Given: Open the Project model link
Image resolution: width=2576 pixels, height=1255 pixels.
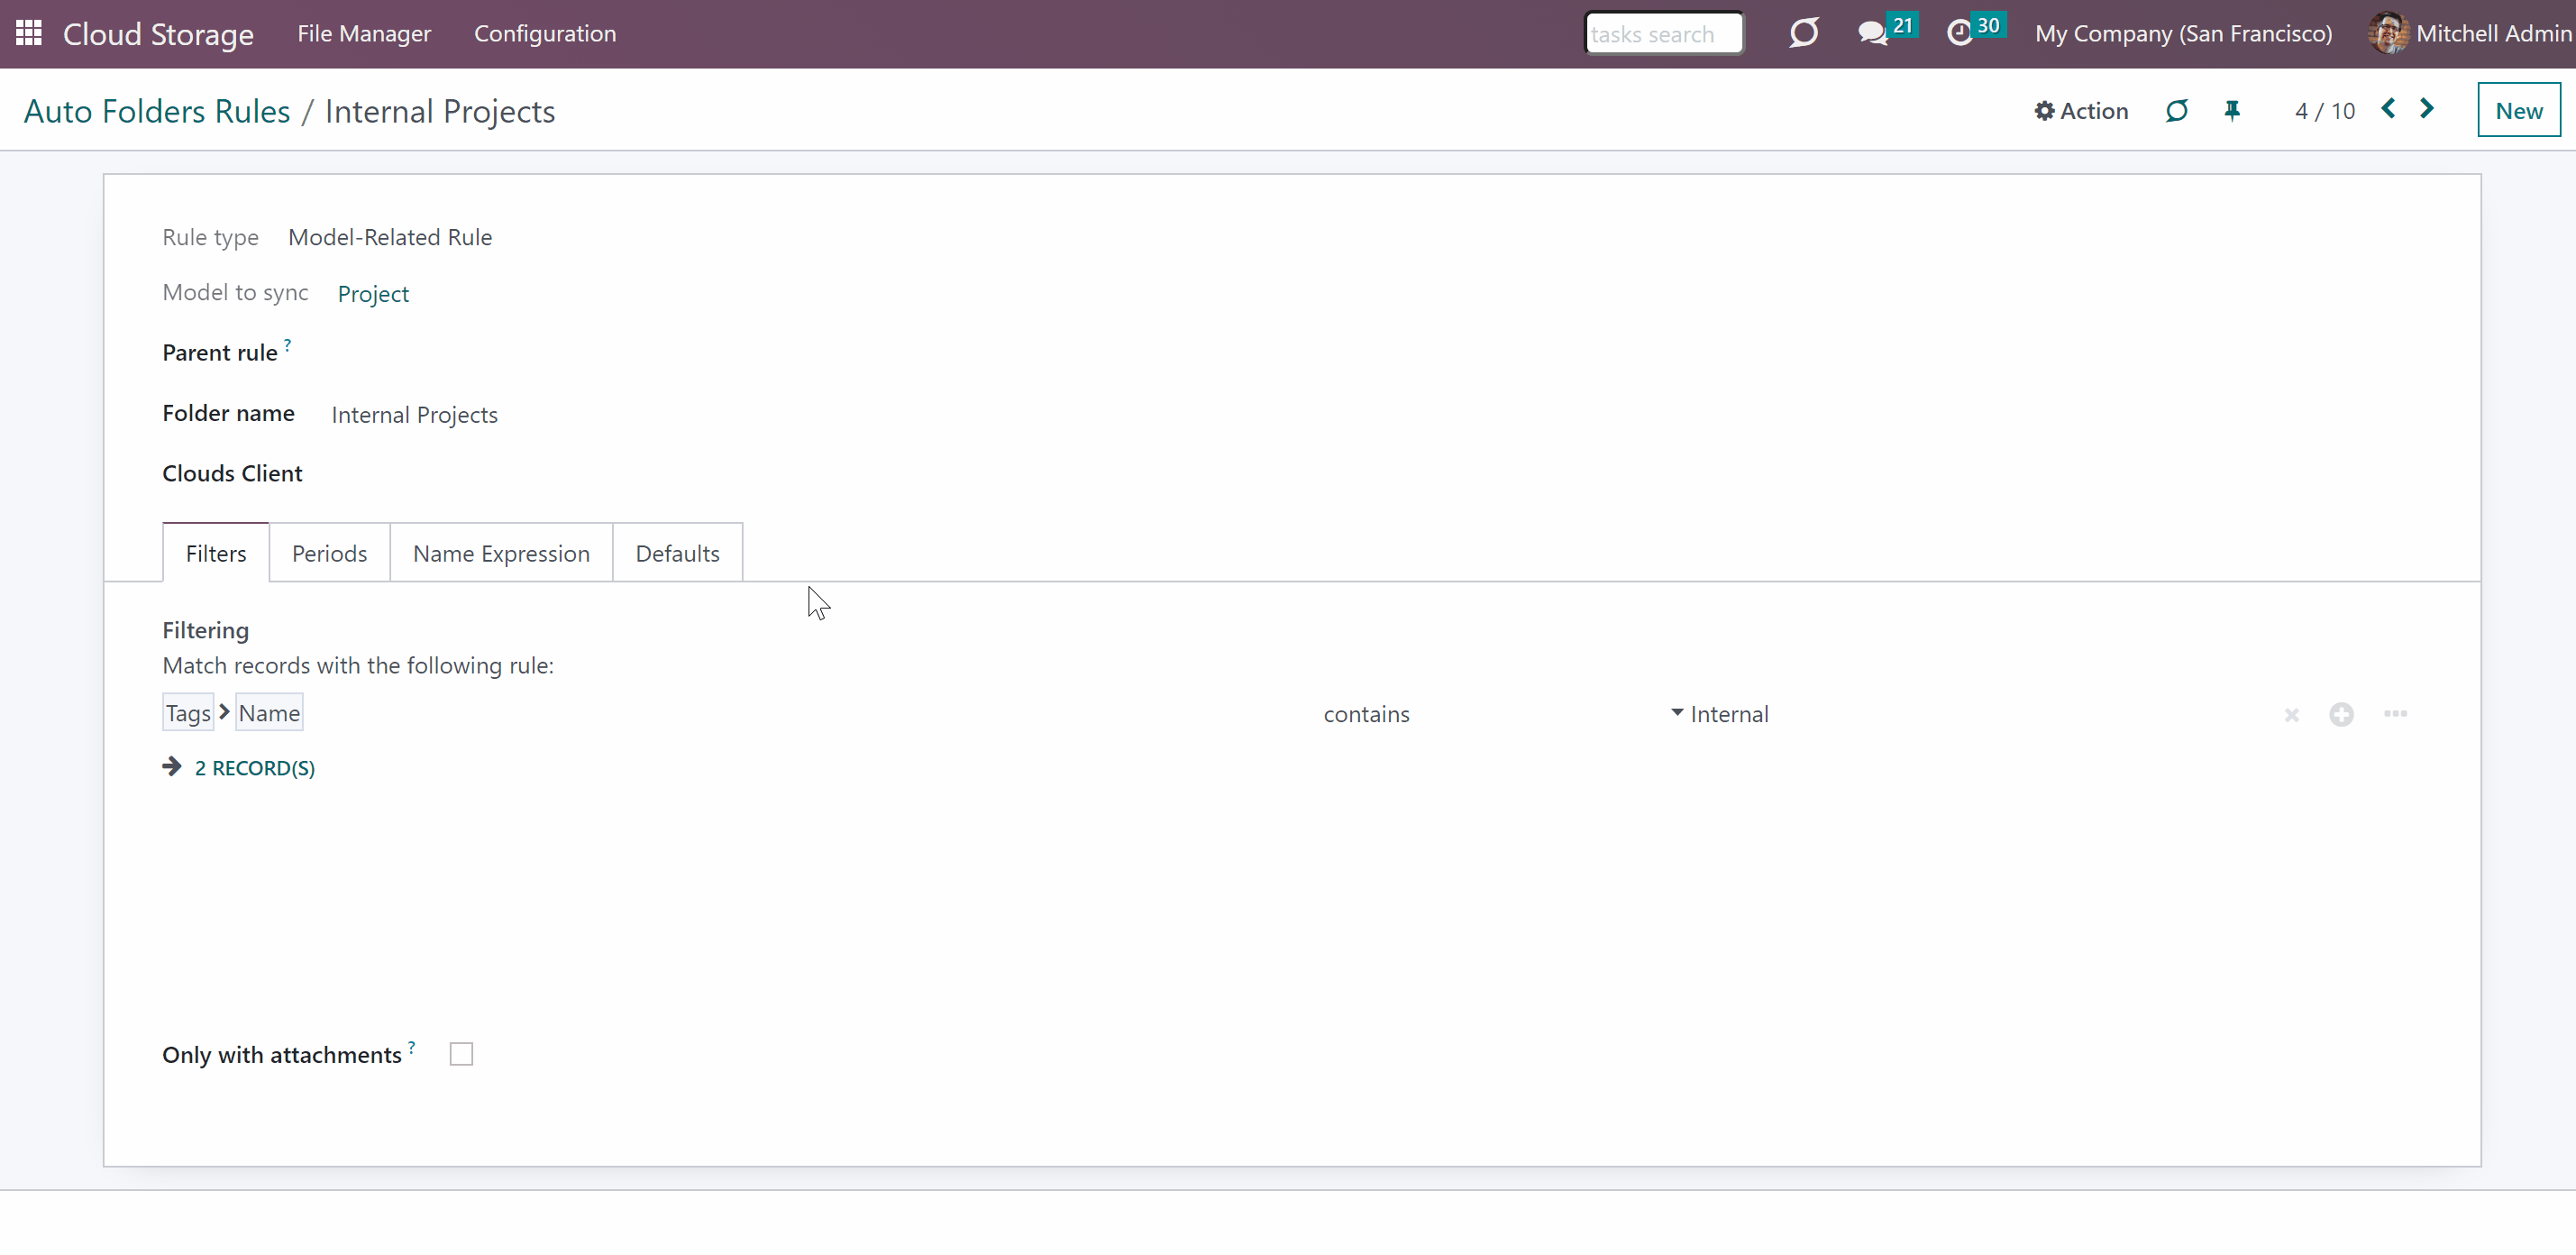Looking at the screenshot, I should [373, 294].
